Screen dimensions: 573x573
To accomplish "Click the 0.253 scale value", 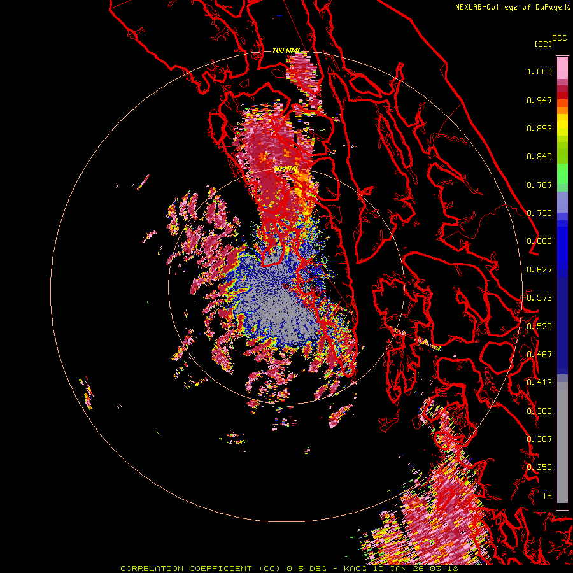I will pos(539,467).
